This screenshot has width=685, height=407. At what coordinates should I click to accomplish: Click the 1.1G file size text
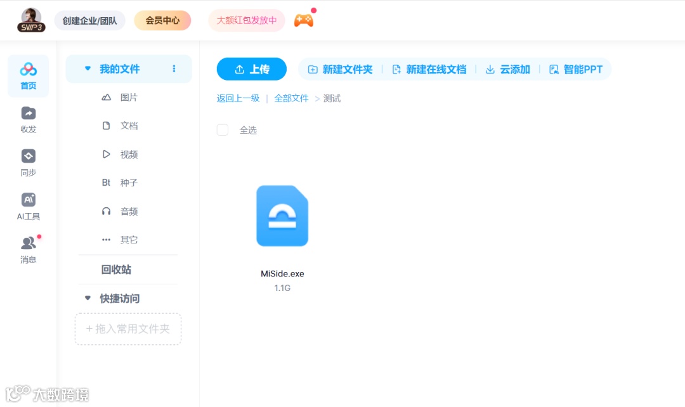click(x=282, y=288)
